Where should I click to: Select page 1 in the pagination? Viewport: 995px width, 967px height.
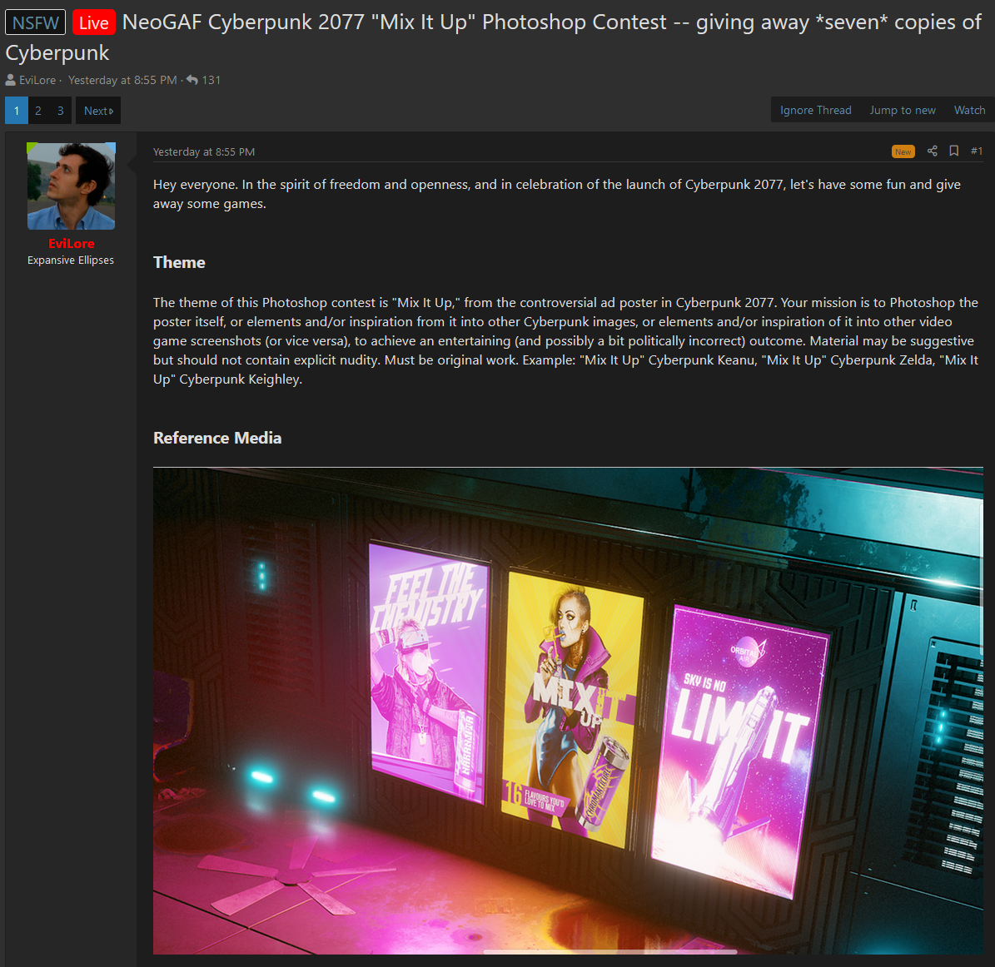pos(17,111)
